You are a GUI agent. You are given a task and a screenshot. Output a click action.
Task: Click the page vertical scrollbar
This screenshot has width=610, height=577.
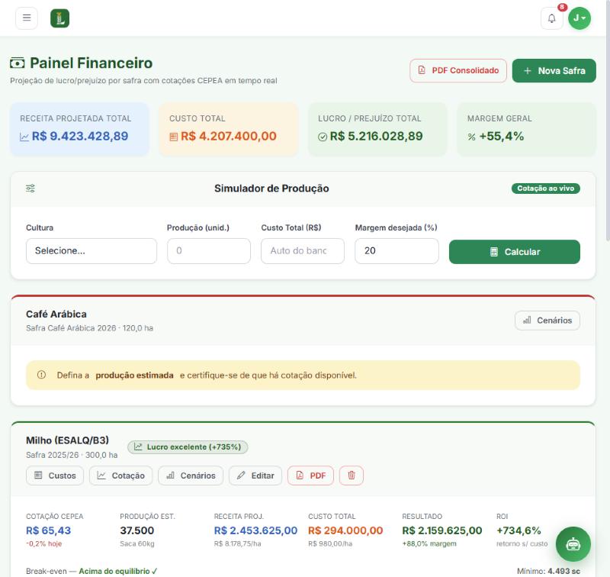[608, 121]
